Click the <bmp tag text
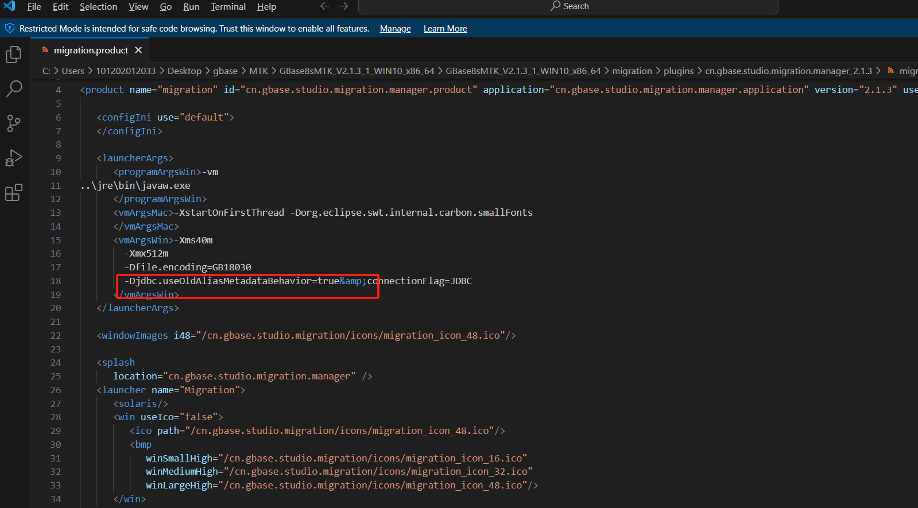The width and height of the screenshot is (918, 508). 141,445
